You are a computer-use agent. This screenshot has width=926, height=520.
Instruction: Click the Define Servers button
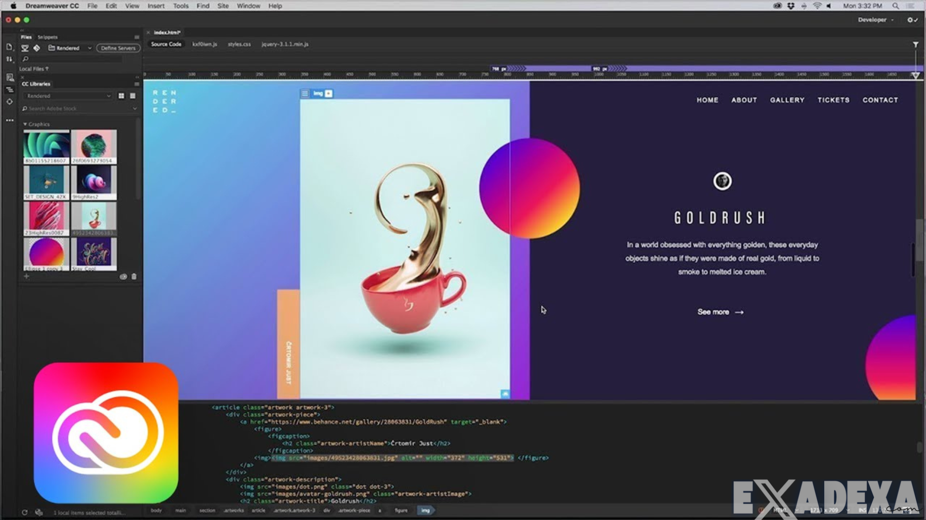(x=118, y=48)
